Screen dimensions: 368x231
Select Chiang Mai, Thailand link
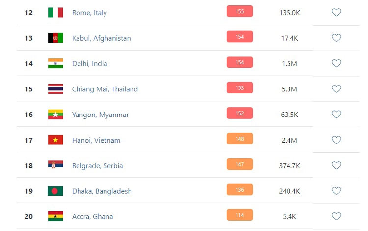(x=105, y=89)
